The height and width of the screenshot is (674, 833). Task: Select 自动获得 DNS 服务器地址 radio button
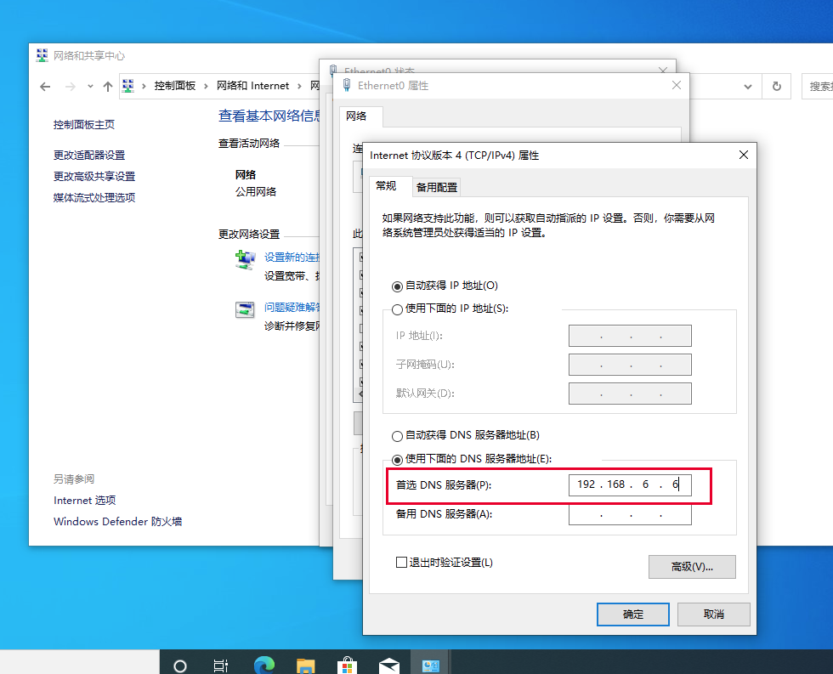point(397,436)
